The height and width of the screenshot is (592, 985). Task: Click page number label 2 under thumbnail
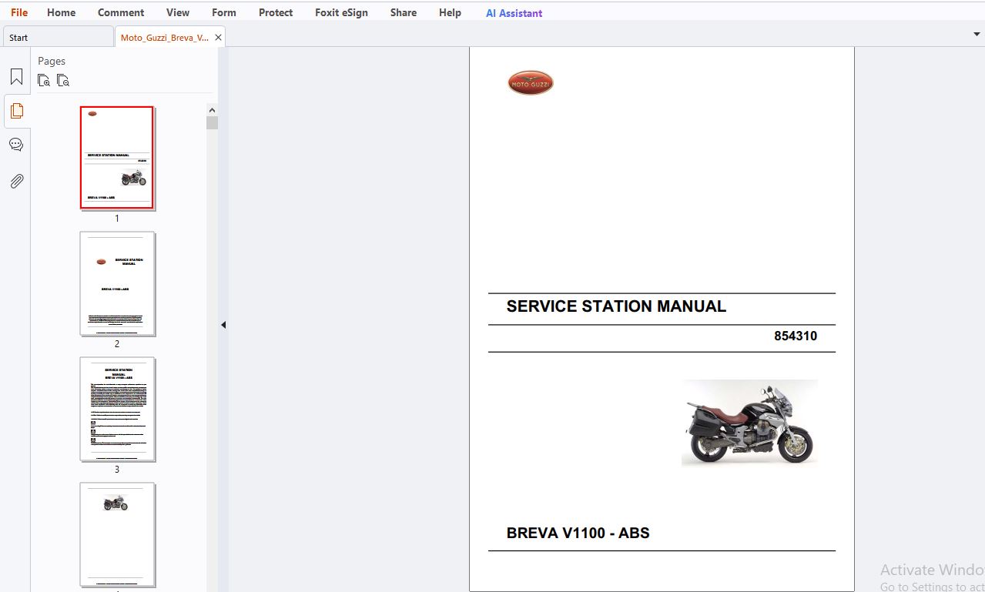pos(117,344)
